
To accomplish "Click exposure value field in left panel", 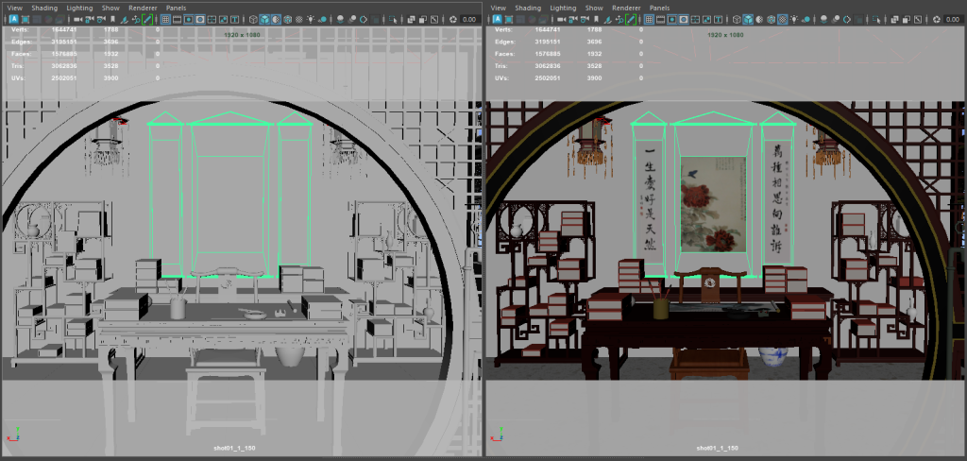I will [x=469, y=19].
